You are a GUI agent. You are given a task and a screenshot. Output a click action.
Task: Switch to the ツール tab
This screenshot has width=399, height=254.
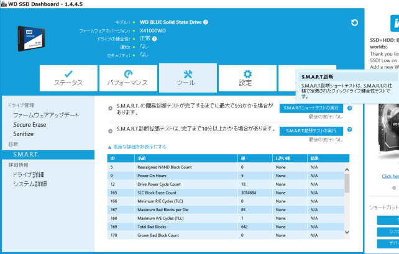[x=187, y=78]
